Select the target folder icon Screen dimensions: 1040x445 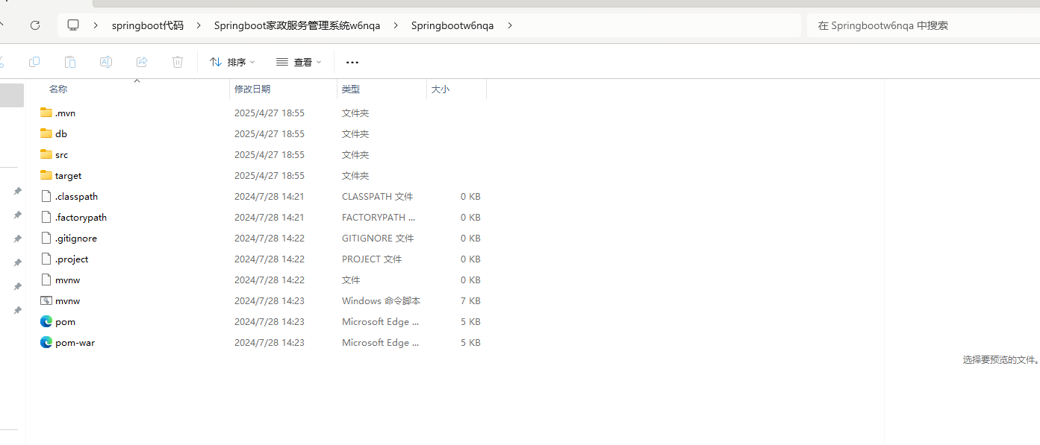(x=46, y=175)
